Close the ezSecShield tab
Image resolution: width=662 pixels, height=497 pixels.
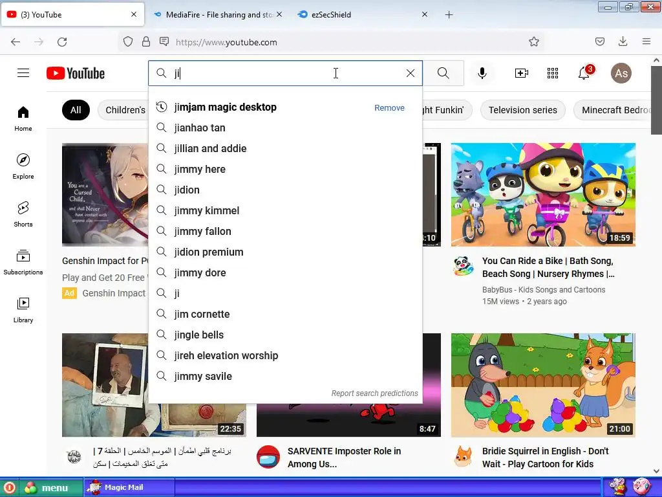[x=425, y=14]
